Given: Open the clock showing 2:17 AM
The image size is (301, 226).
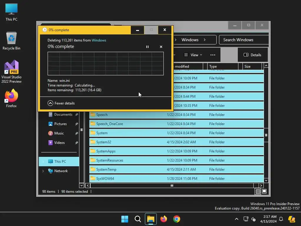Looking at the screenshot, I should point(268,219).
